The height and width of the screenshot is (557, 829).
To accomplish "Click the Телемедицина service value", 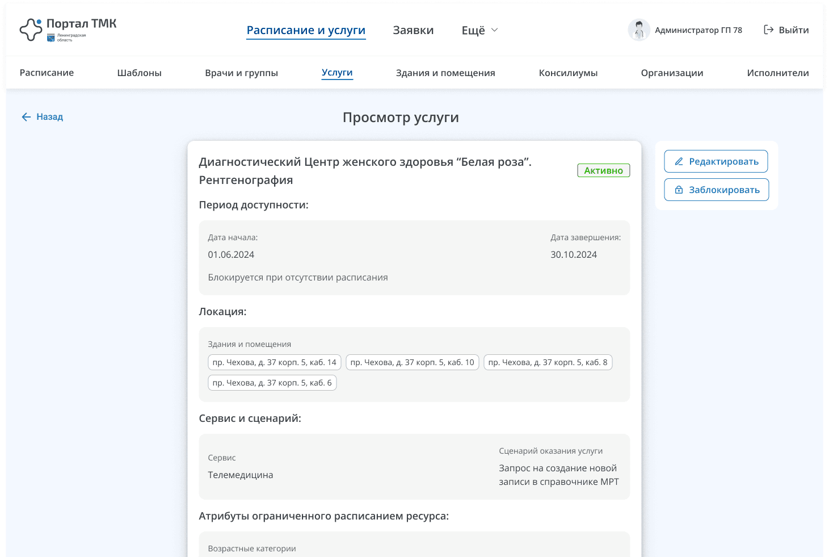I will point(241,475).
